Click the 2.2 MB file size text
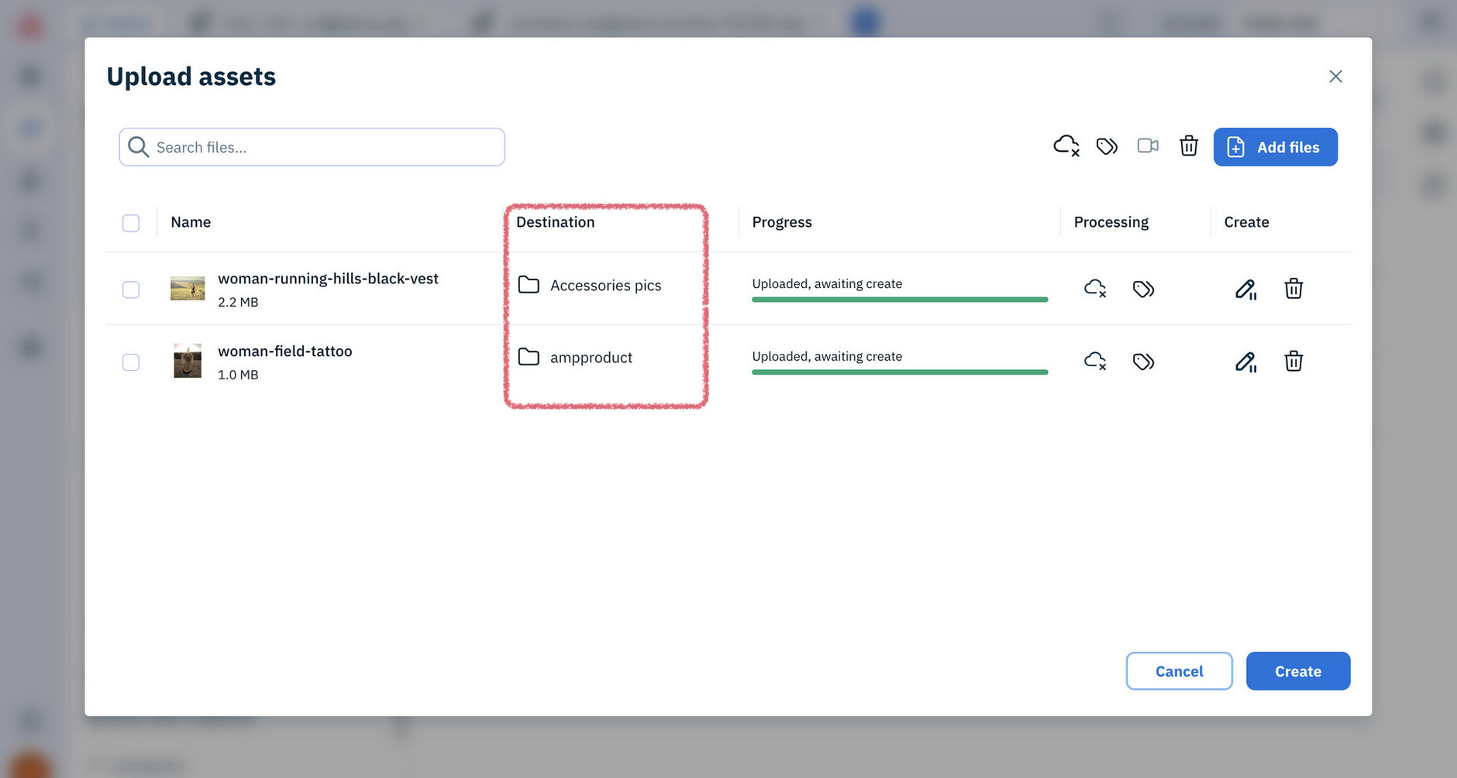This screenshot has height=778, width=1457. [238, 302]
